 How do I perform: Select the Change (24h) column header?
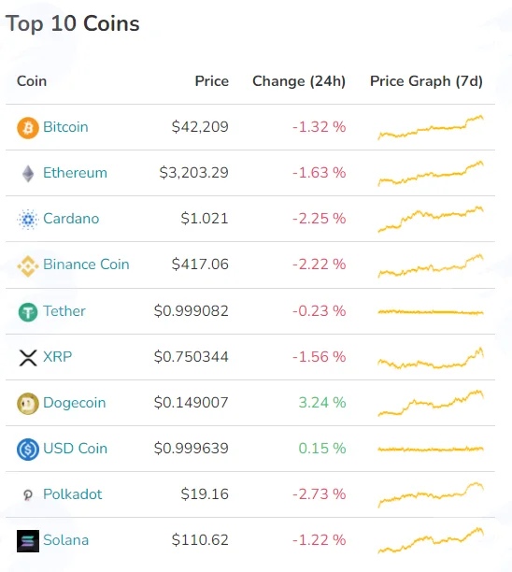299,81
